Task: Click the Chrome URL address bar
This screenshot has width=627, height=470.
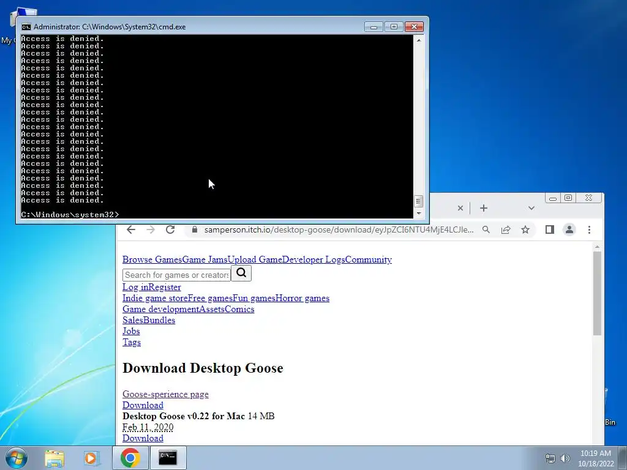Action: [x=339, y=229]
